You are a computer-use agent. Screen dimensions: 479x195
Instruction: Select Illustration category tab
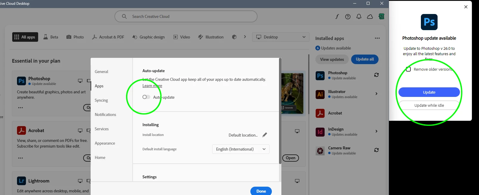(211, 37)
